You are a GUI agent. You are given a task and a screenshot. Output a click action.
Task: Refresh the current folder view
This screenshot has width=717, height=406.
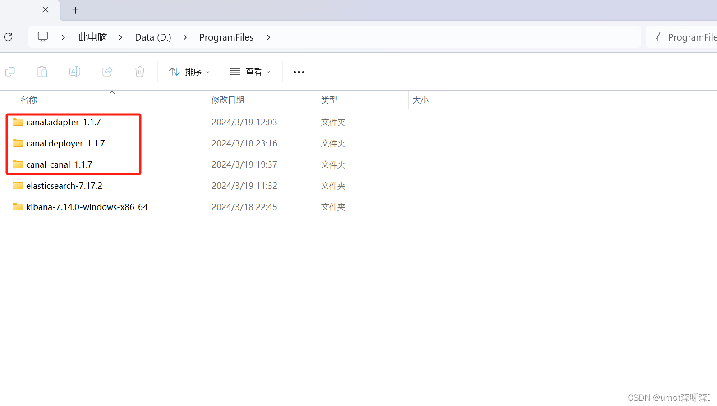click(x=8, y=37)
